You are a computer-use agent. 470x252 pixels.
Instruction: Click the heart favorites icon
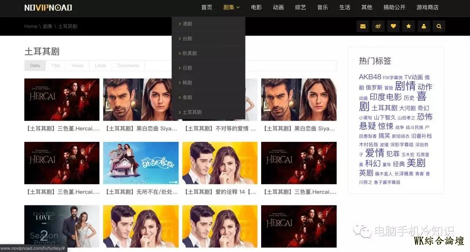tap(393, 27)
